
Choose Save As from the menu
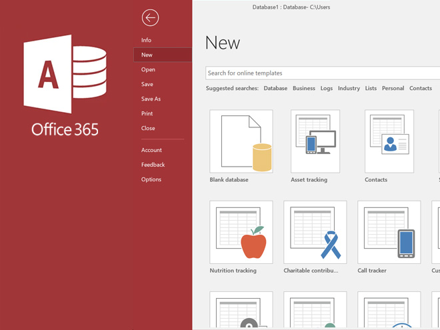click(151, 99)
